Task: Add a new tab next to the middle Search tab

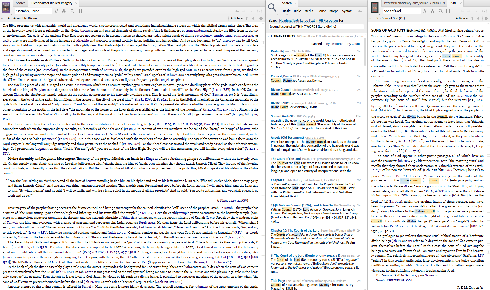Action: [302, 3]
